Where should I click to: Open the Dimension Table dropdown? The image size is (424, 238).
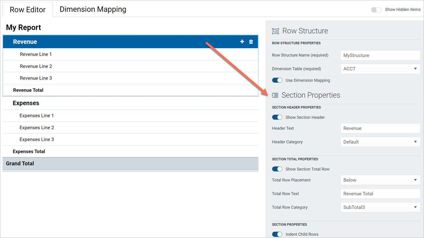[380, 69]
